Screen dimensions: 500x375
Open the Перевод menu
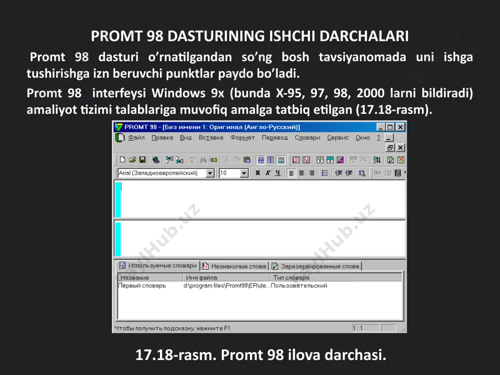pos(275,137)
